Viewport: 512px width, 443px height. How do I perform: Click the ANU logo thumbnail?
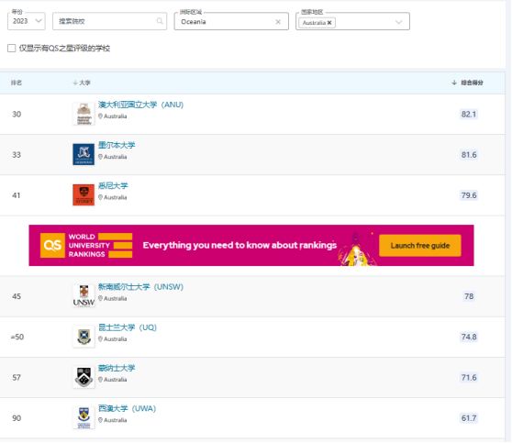click(83, 114)
